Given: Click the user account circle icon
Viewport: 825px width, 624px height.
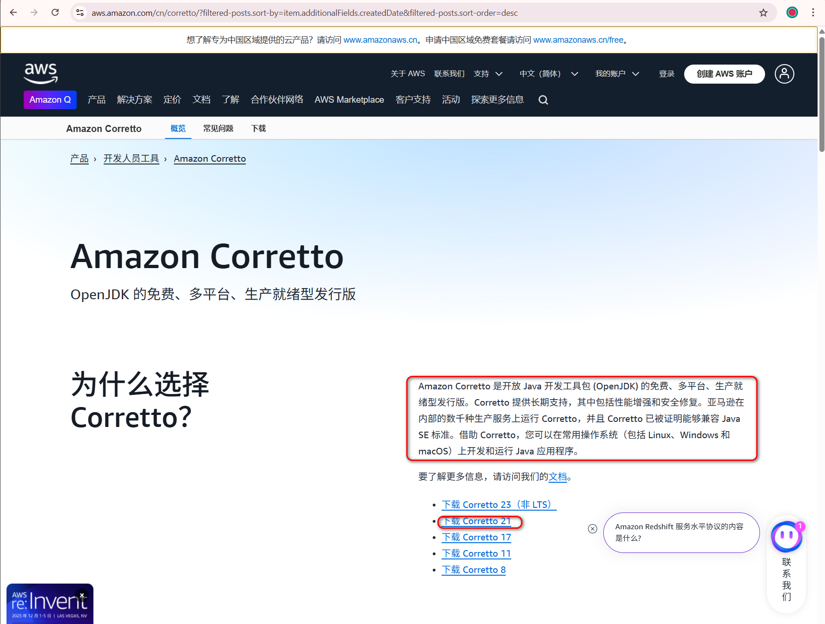Looking at the screenshot, I should click(x=784, y=74).
